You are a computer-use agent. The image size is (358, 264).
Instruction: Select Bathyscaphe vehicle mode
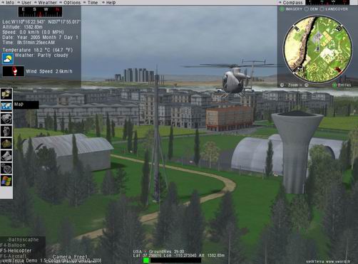pos(23,240)
